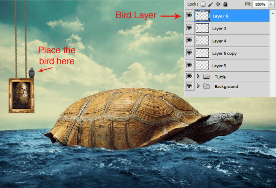Select the Layer 6 name
The height and width of the screenshot is (188, 276).
pyautogui.click(x=220, y=16)
